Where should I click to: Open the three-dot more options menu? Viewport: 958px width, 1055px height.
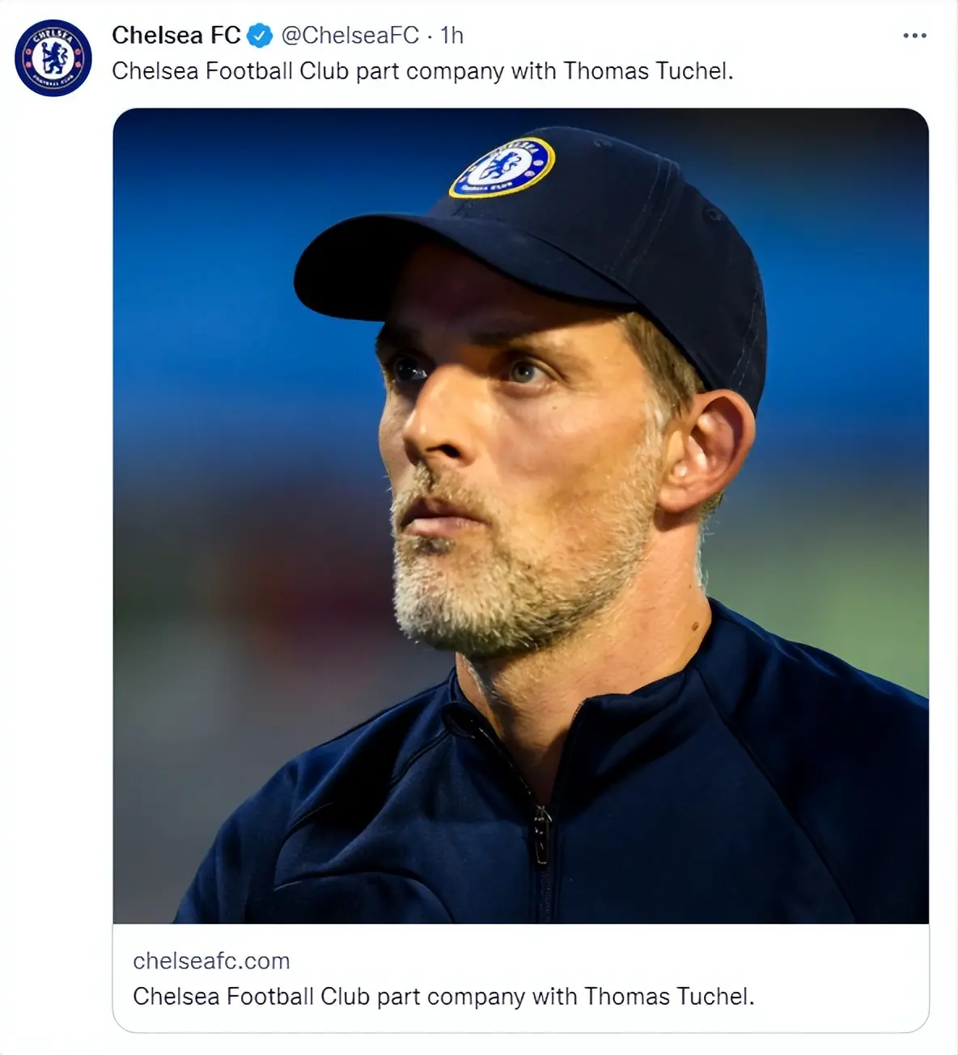point(914,36)
